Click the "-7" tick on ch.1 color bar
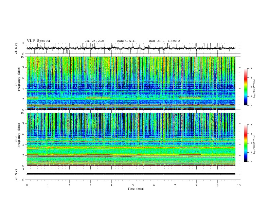This screenshot has height=208, width=269. click(x=250, y=105)
